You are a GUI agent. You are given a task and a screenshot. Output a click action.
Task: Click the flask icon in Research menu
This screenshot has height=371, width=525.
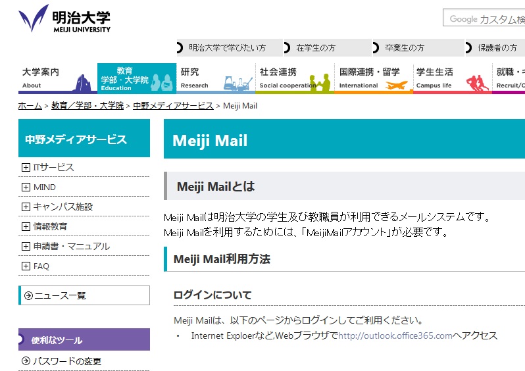click(x=238, y=84)
